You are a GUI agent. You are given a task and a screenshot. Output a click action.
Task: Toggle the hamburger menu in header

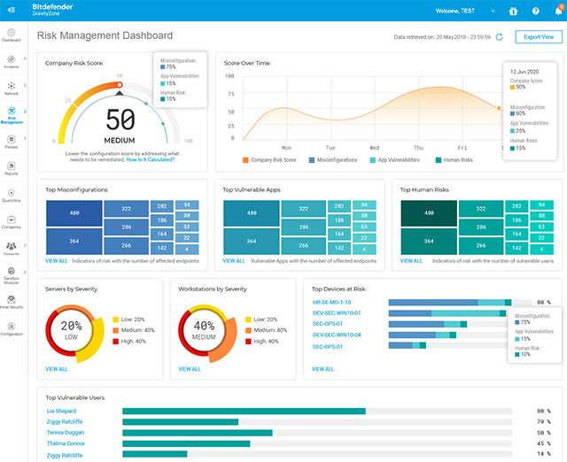click(11, 10)
